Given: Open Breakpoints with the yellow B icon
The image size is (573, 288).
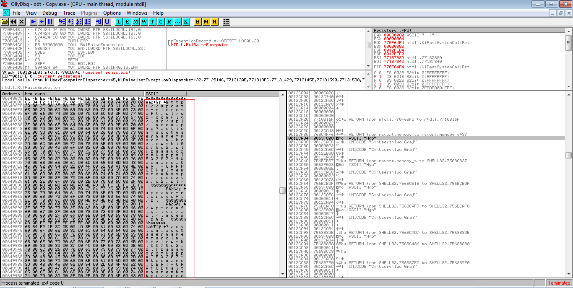Looking at the screenshot, I should [x=198, y=21].
